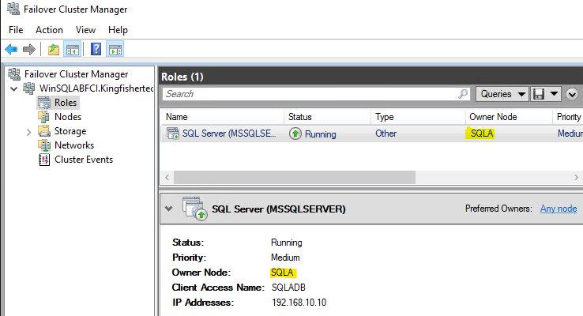Click the Cluster Events icon
583x316 pixels.
(x=44, y=160)
